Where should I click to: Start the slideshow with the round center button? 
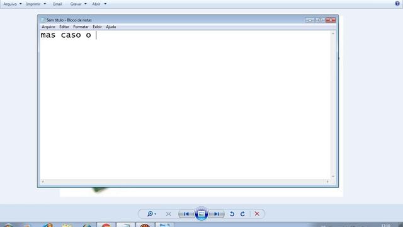pyautogui.click(x=201, y=214)
